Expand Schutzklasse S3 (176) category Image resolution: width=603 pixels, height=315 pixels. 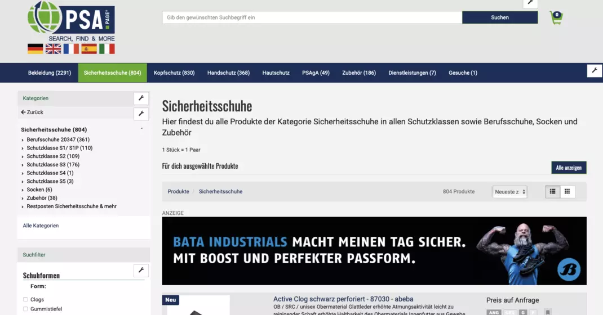(x=52, y=165)
